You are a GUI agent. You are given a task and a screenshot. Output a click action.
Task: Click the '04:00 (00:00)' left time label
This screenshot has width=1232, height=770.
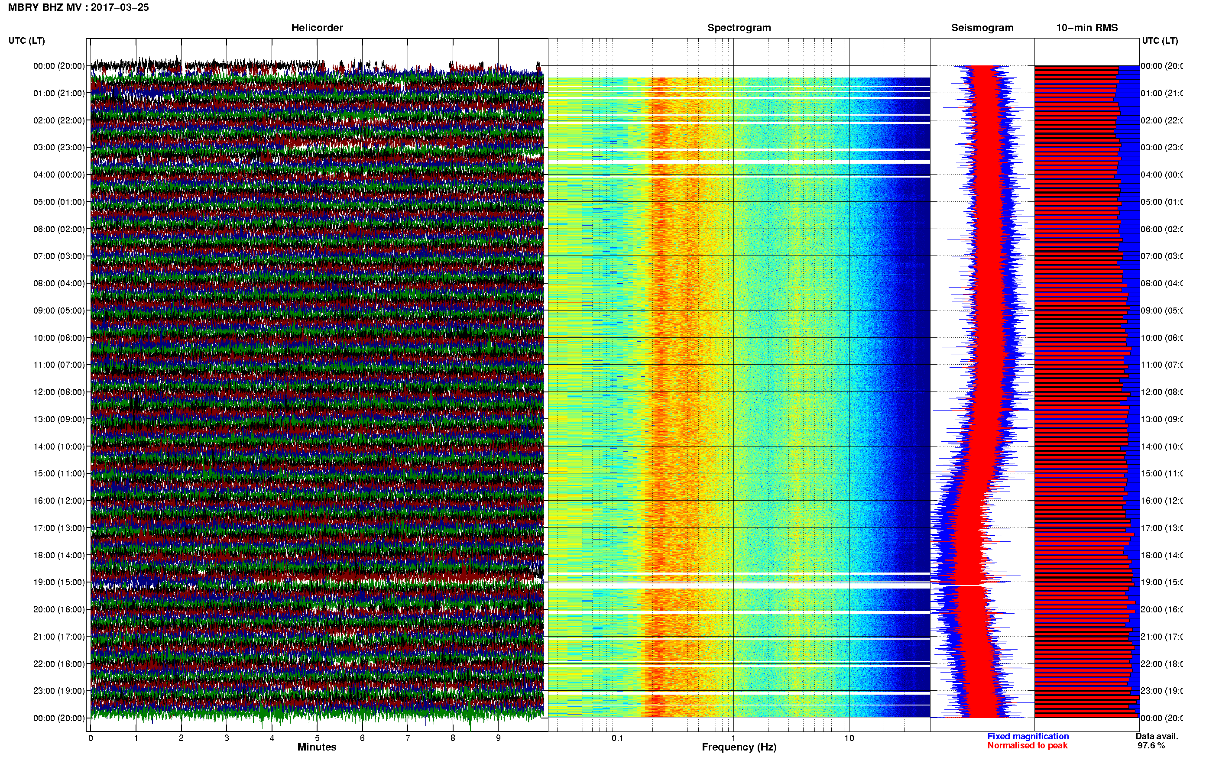[x=59, y=175]
